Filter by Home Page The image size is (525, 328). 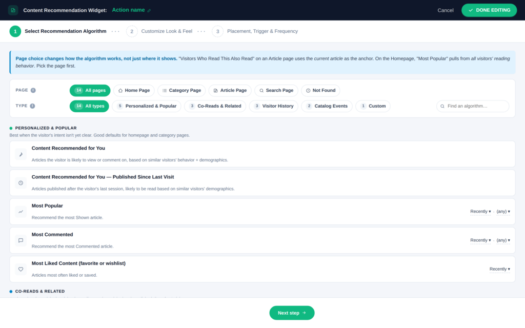(134, 91)
